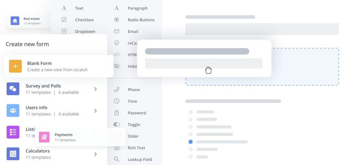This screenshot has width=347, height=165.
Task: Click the Radio Buttons field label
Action: [x=141, y=20]
